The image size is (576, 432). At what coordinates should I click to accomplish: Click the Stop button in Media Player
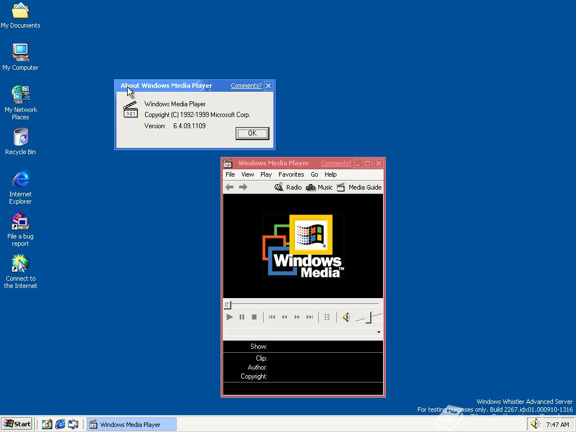(x=254, y=317)
